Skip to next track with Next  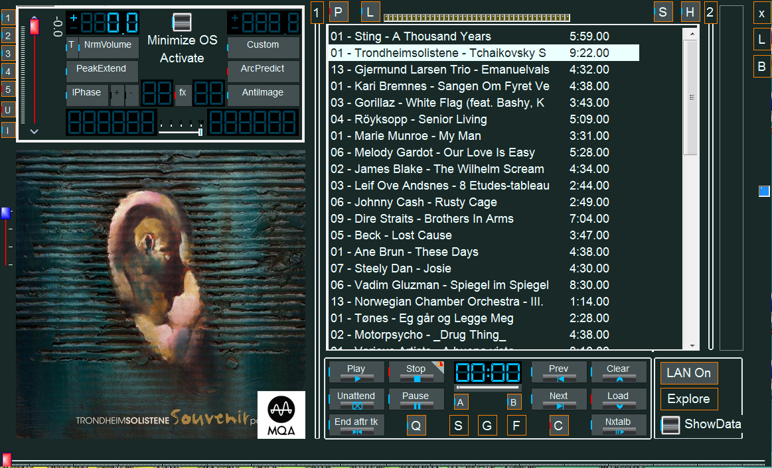click(559, 399)
